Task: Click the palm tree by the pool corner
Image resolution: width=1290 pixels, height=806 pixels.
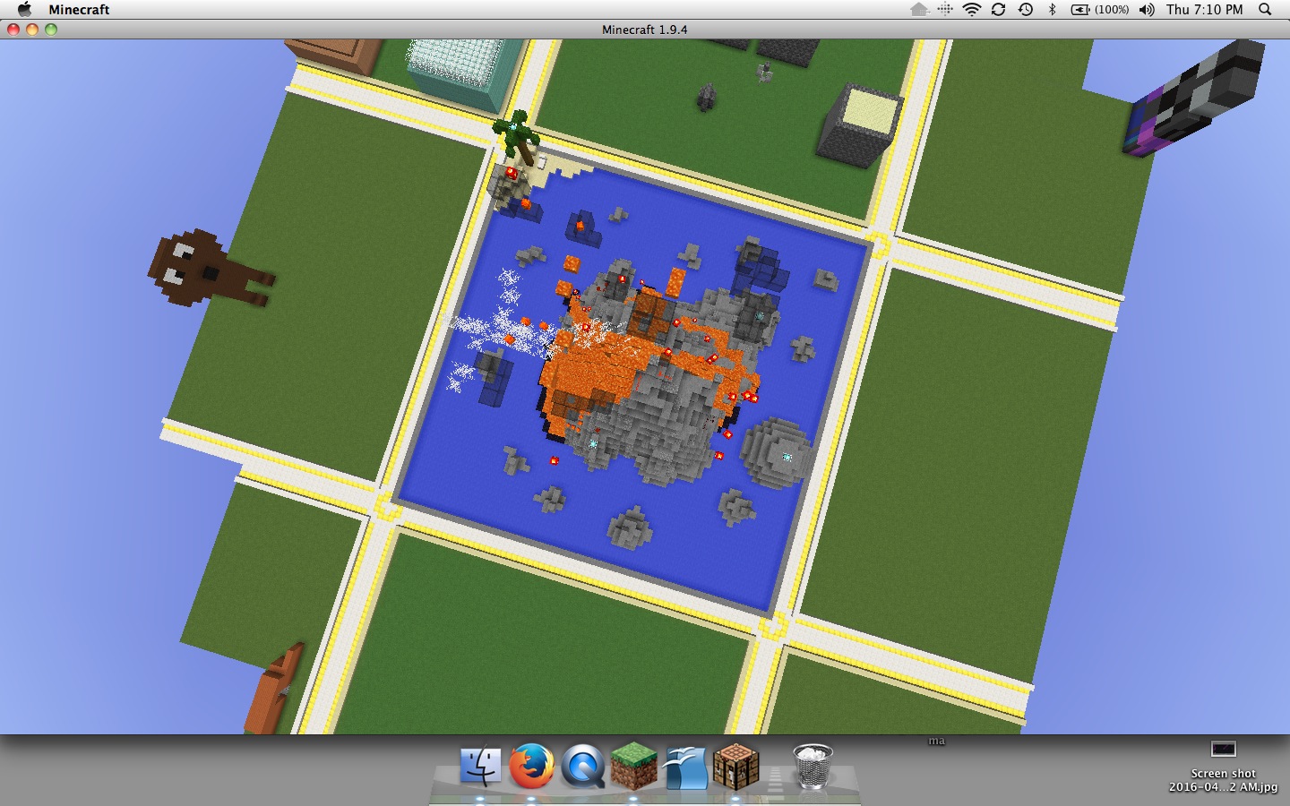Action: coord(517,136)
